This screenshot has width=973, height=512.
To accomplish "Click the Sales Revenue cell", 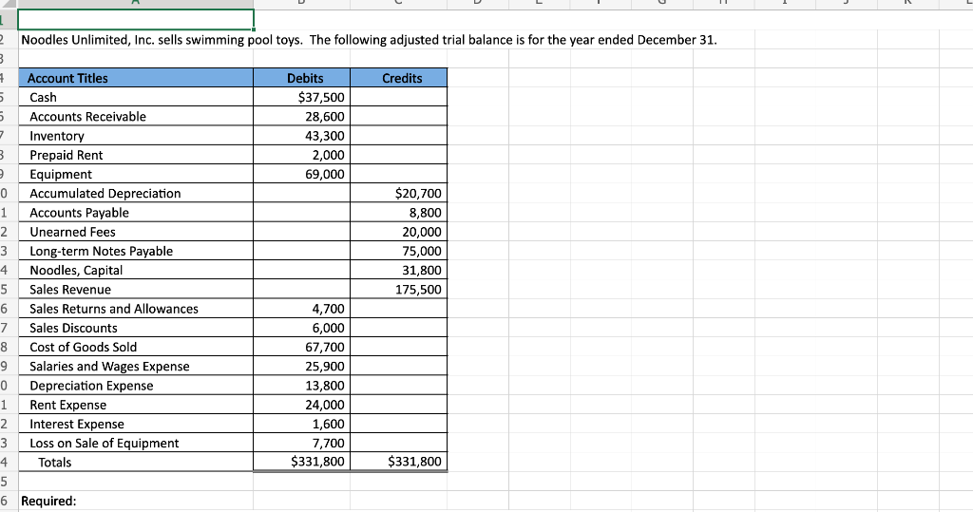I will click(136, 290).
